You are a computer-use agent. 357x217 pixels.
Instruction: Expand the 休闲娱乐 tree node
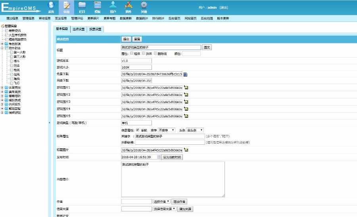tap(2, 104)
